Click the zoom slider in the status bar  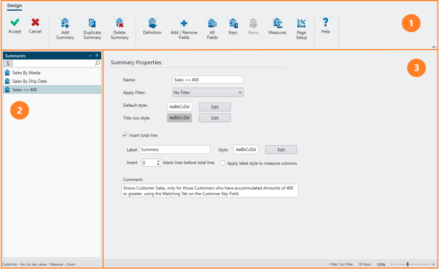408,264
